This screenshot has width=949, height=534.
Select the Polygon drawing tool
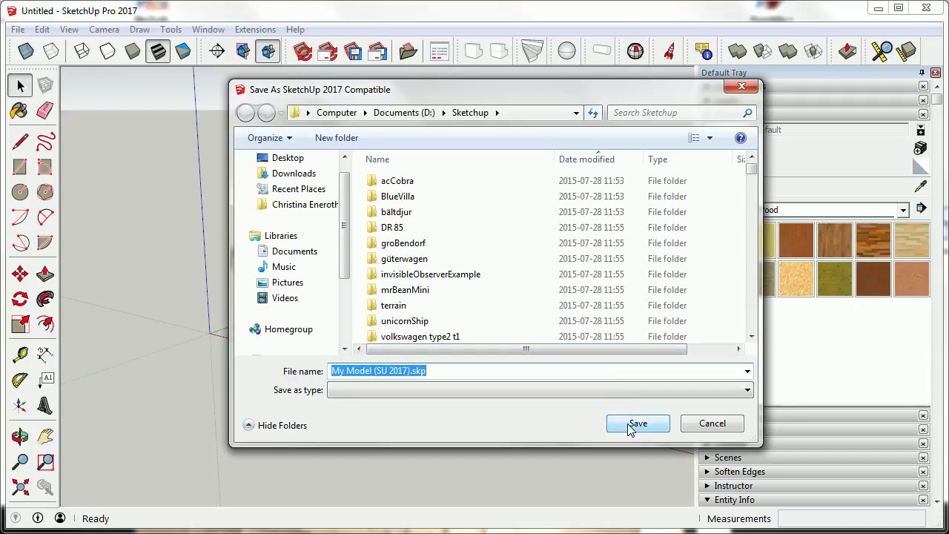(x=45, y=192)
